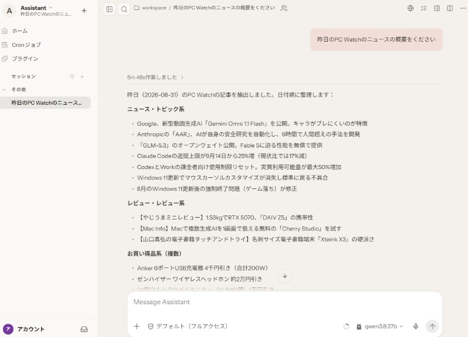Click セッション section header
Screen dimensions: 468x337
point(23,77)
